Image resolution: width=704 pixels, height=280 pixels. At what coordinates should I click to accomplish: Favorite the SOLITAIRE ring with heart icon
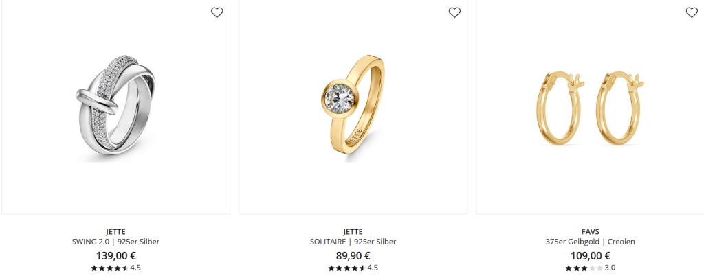(x=454, y=12)
